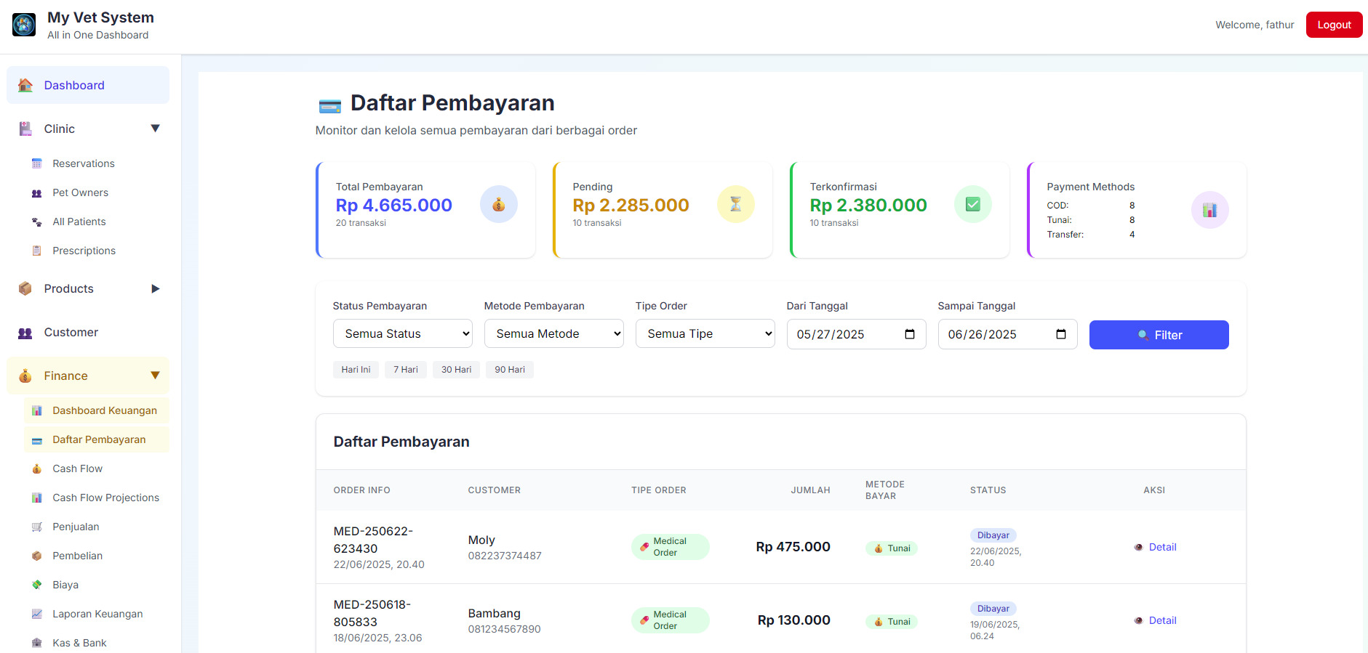This screenshot has width=1368, height=653.
Task: Click the Kas & Bank building icon
Action: [37, 643]
